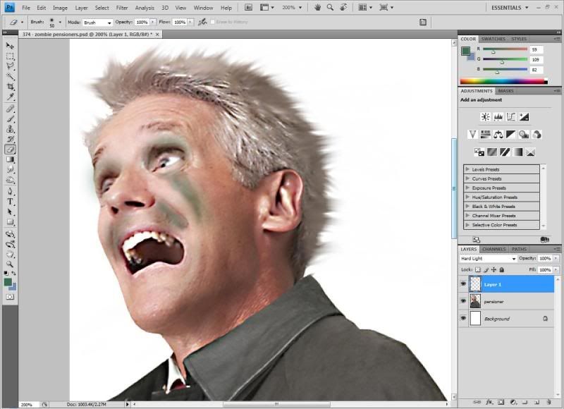This screenshot has width=564, height=409.
Task: Launch Adobe Bridge from the top bar
Action: (x=249, y=8)
